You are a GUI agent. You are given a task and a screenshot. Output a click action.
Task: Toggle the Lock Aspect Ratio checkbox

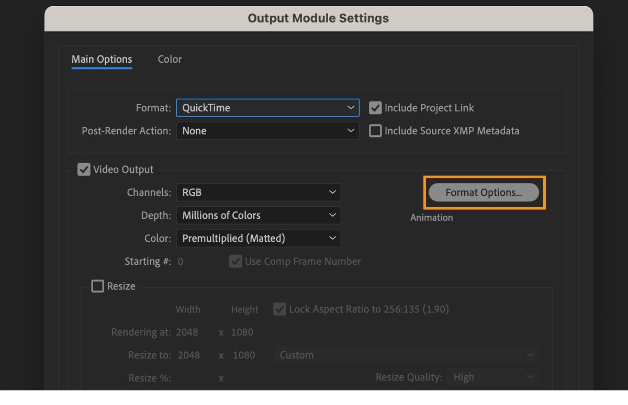(279, 309)
